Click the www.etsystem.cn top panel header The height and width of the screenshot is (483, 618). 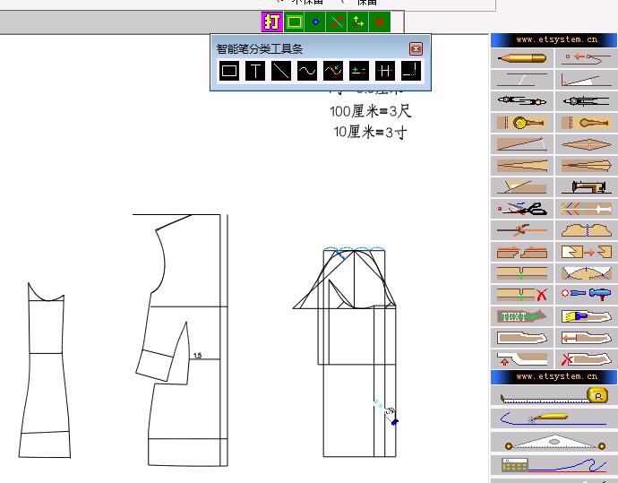point(554,39)
